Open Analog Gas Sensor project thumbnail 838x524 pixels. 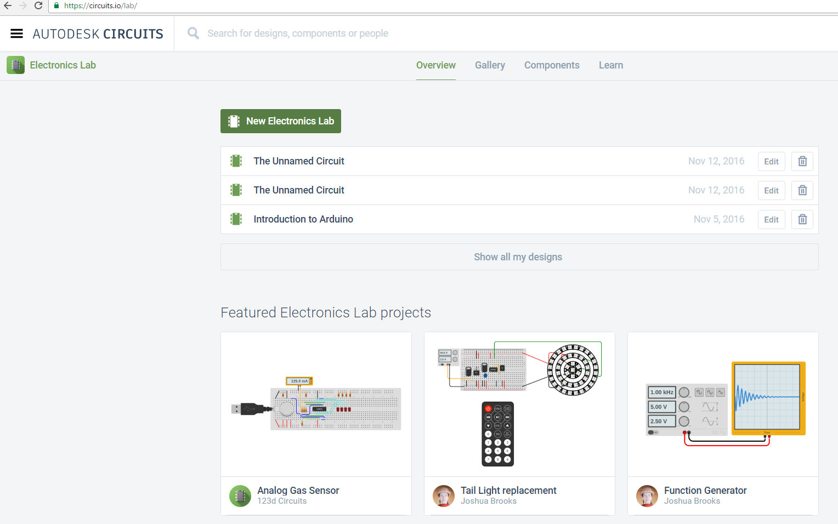tap(316, 405)
